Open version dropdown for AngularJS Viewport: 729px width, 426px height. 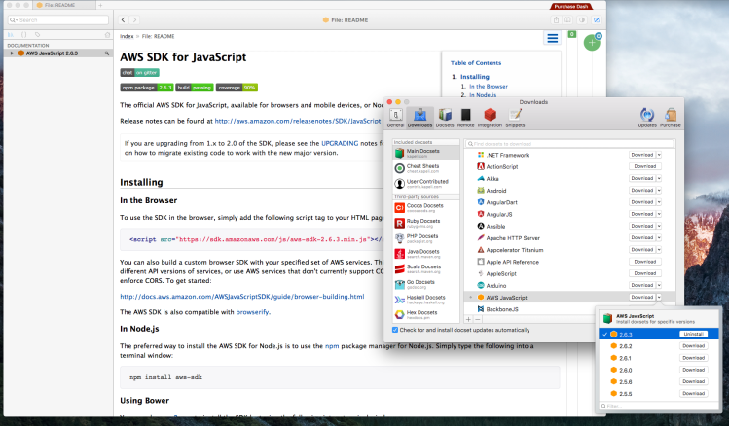(x=659, y=214)
